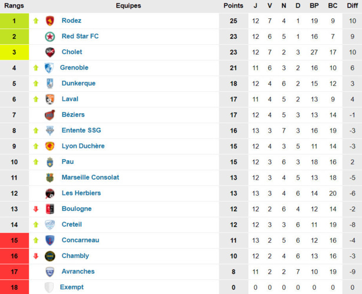Sort table by Points column header

click(x=233, y=6)
